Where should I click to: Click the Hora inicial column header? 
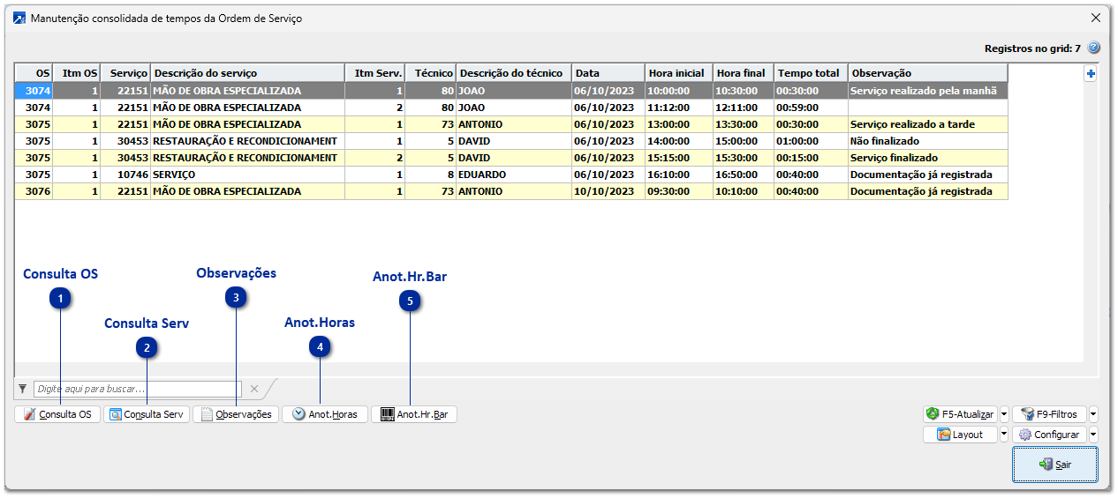(x=677, y=73)
